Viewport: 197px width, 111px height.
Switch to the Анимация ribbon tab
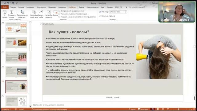(x=62, y=7)
